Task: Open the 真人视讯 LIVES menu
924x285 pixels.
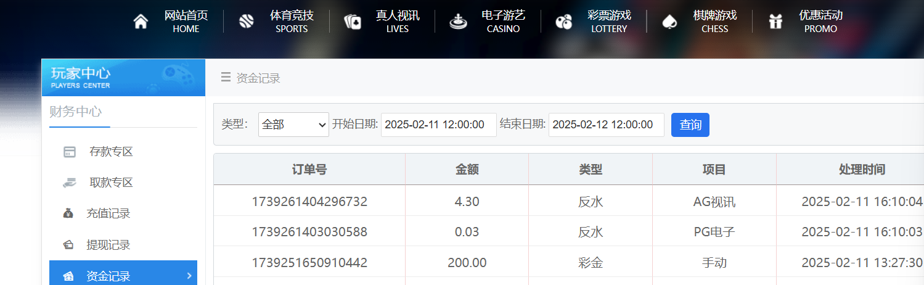Action: [x=398, y=22]
